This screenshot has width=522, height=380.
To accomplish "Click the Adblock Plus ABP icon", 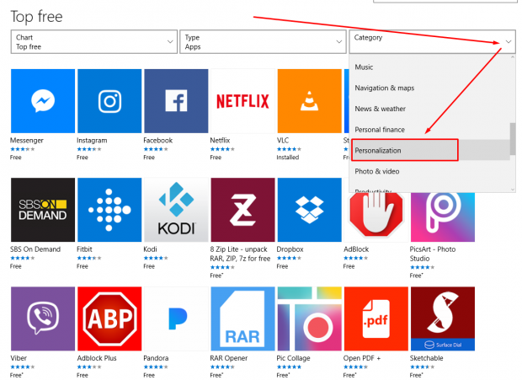I will point(109,318).
